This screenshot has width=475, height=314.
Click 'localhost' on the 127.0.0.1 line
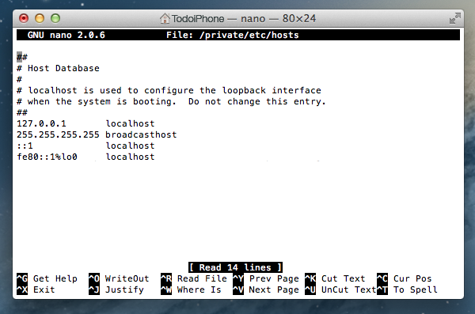130,123
